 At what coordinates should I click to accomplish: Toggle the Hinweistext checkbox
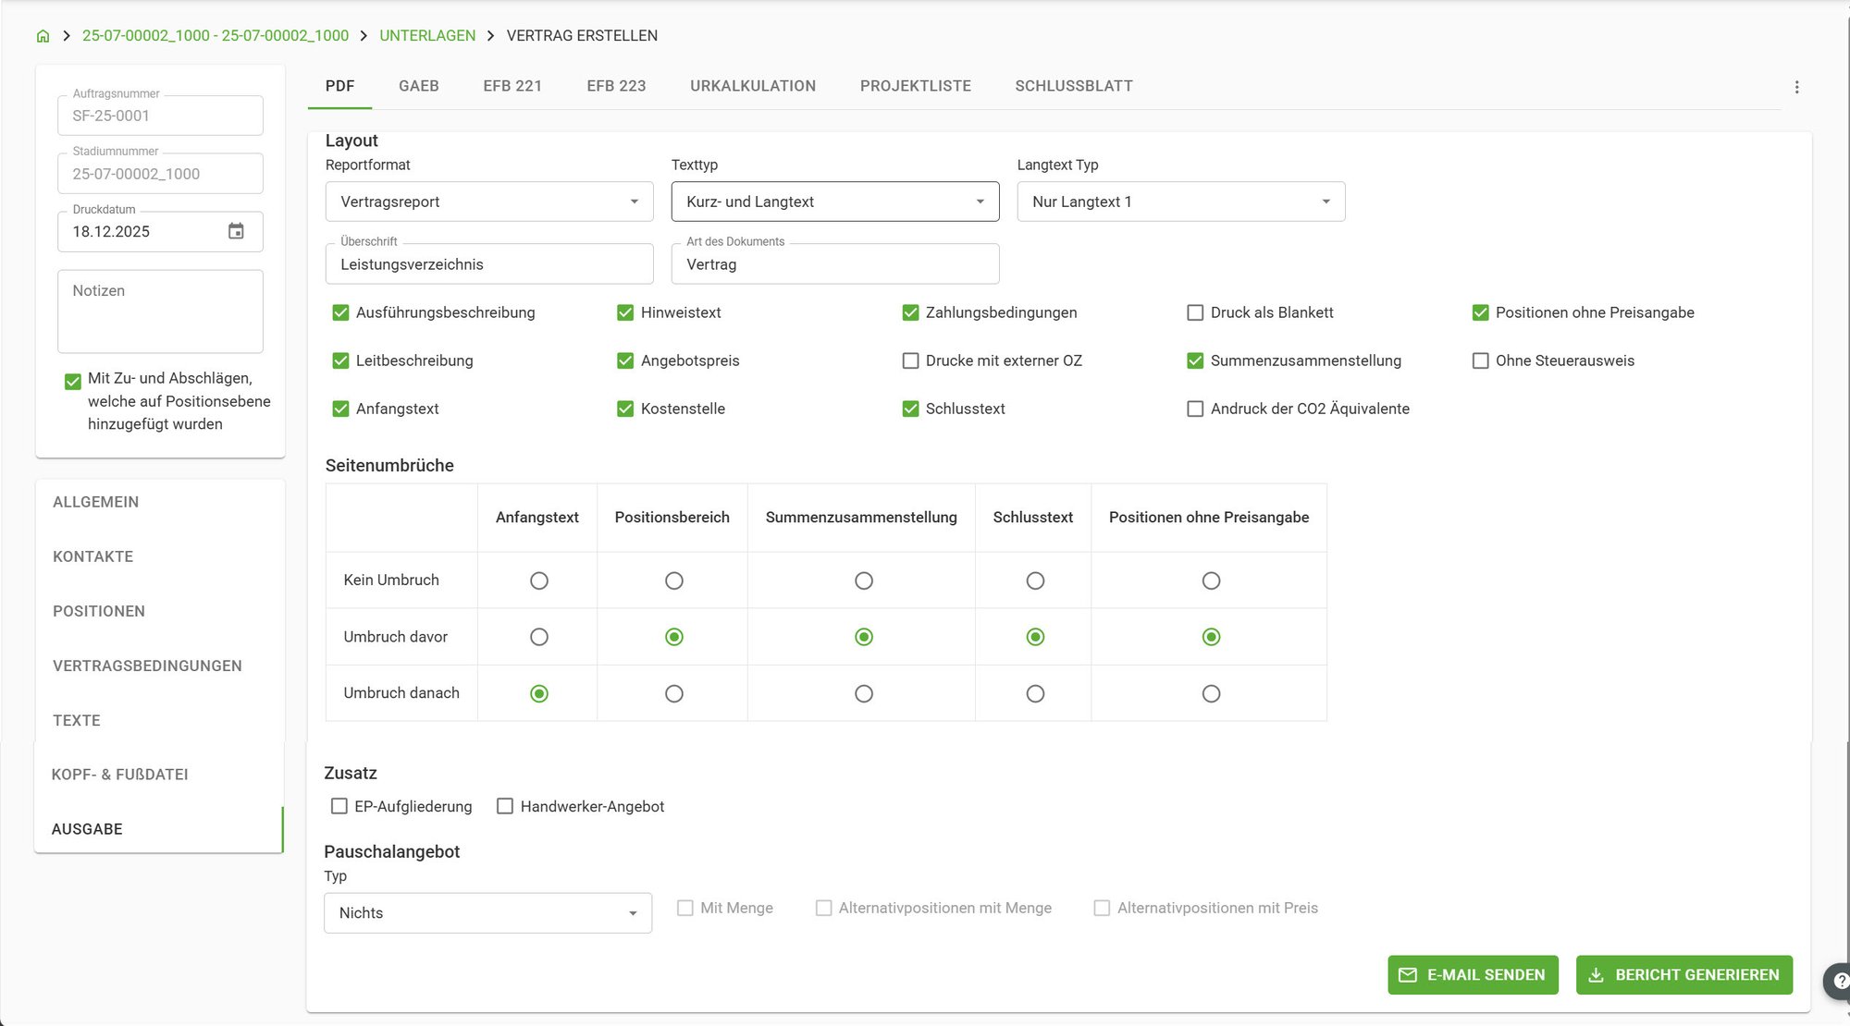tap(625, 312)
